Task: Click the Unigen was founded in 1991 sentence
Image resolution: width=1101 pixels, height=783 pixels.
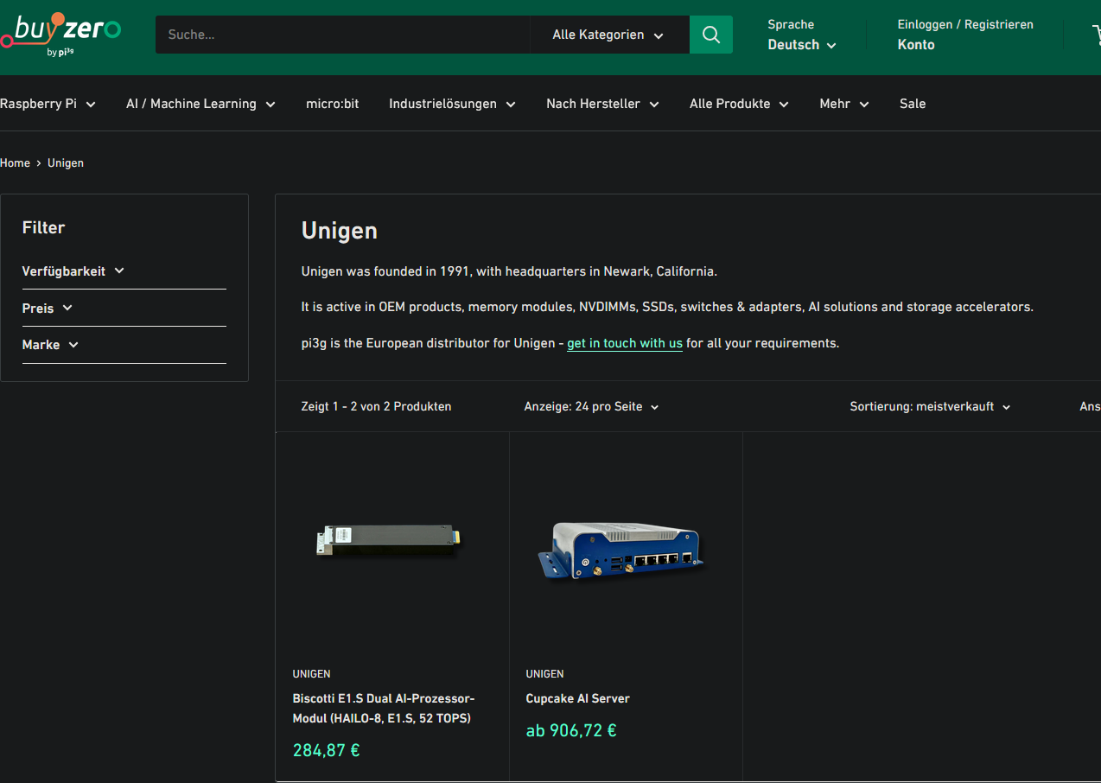Action: (x=509, y=271)
